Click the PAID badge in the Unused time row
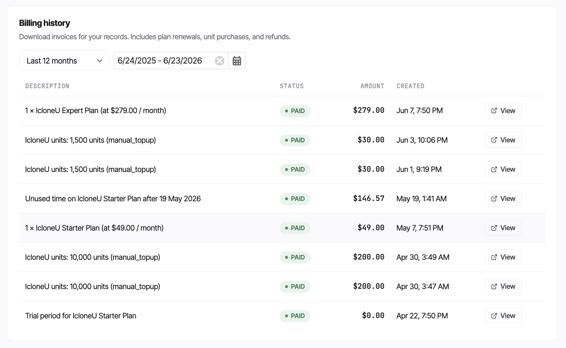The image size is (566, 348). click(x=295, y=199)
